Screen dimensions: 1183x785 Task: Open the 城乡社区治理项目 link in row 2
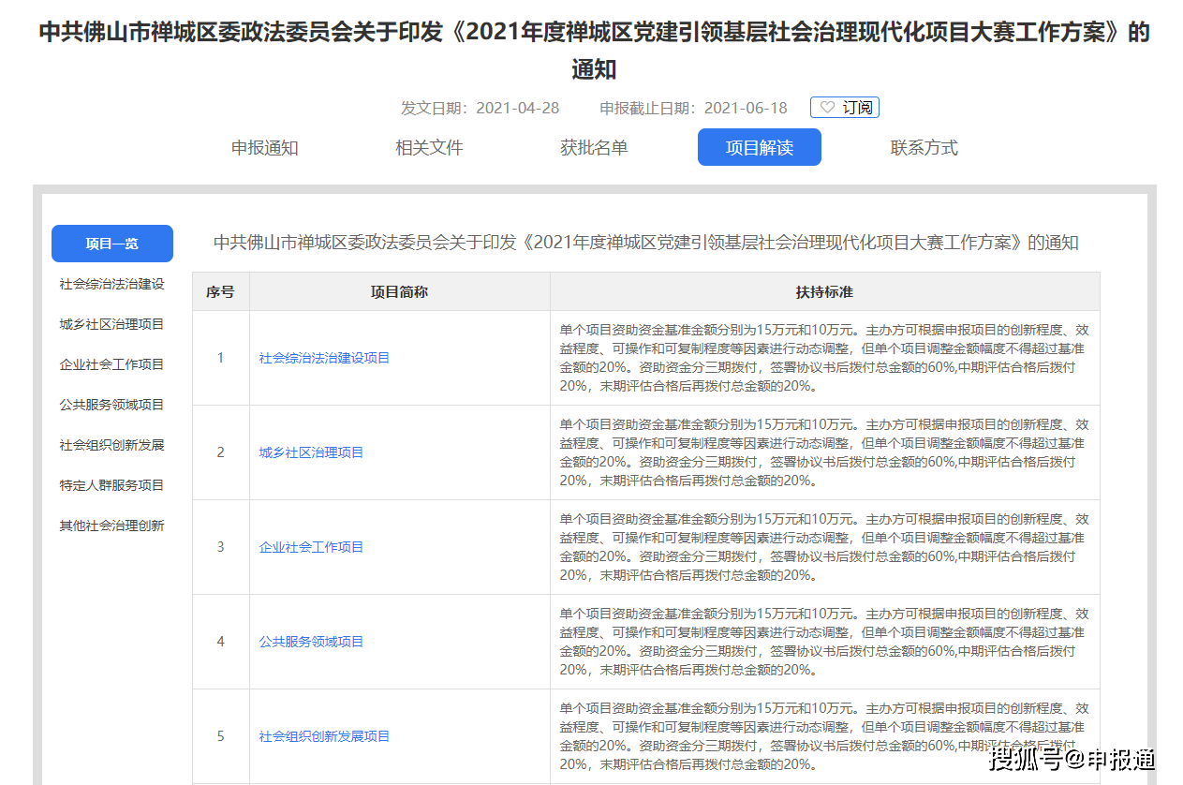(312, 452)
